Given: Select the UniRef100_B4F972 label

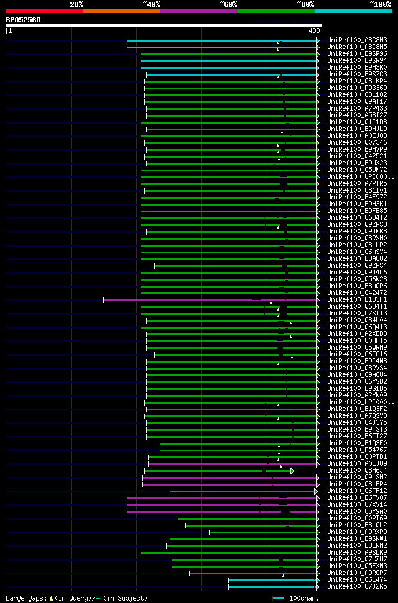Looking at the screenshot, I should 357,197.
